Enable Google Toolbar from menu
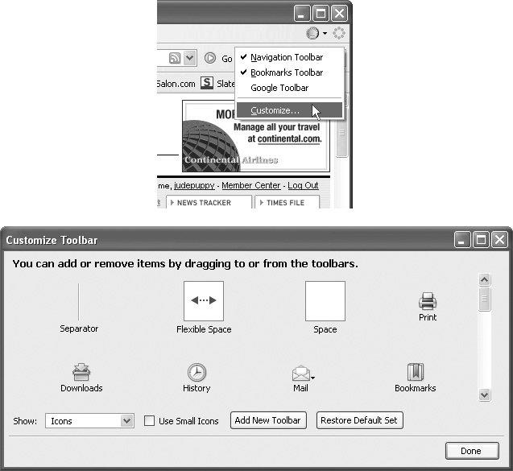 (290, 88)
